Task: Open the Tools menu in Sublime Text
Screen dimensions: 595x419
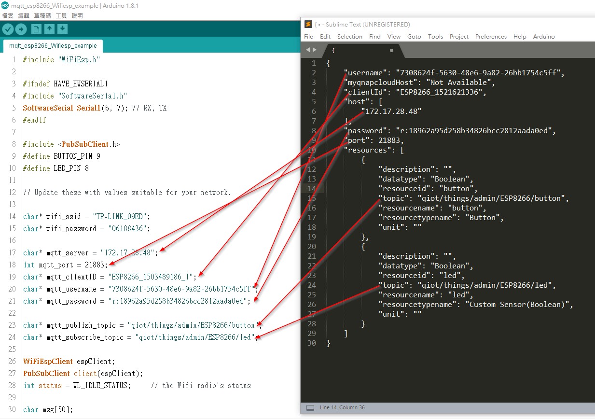Action: pyautogui.click(x=435, y=37)
